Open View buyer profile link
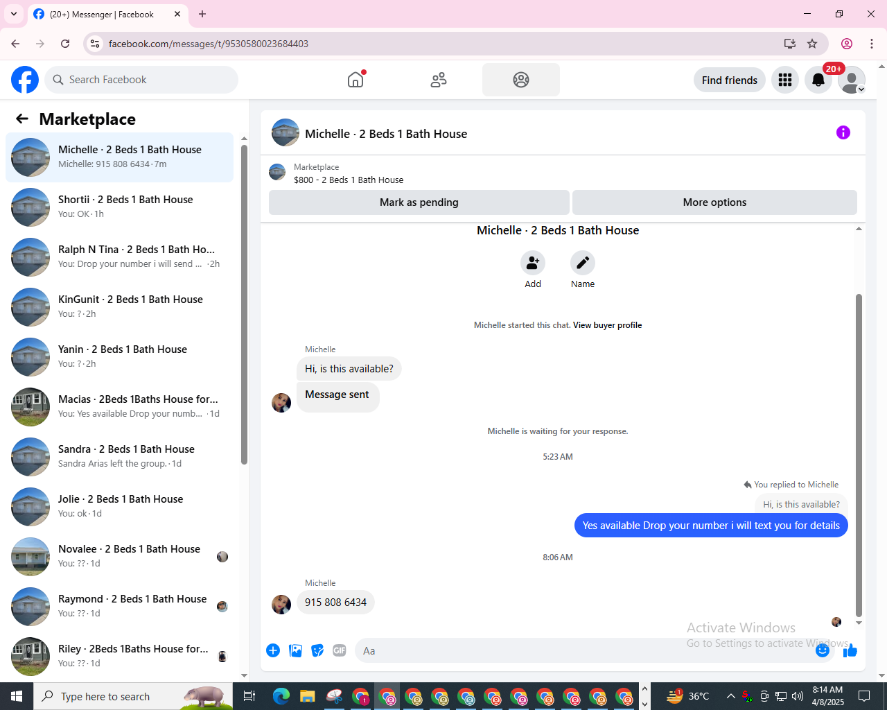 pyautogui.click(x=607, y=325)
